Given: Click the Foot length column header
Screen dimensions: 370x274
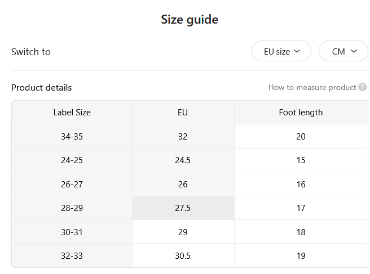Looking at the screenshot, I should tap(301, 113).
